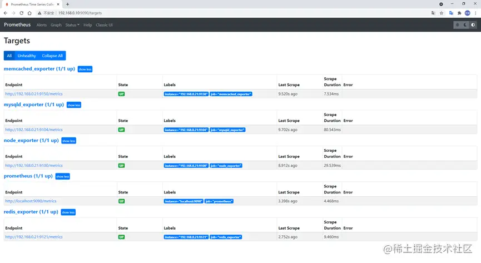481x263 pixels.
Task: Open endpoint http://192.168.0.21:9100/metrics
Action: (34, 165)
